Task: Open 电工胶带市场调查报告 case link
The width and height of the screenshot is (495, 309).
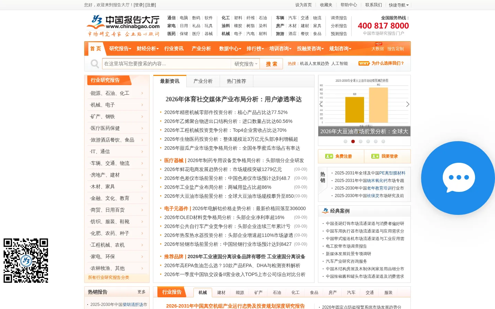Action: (x=346, y=246)
